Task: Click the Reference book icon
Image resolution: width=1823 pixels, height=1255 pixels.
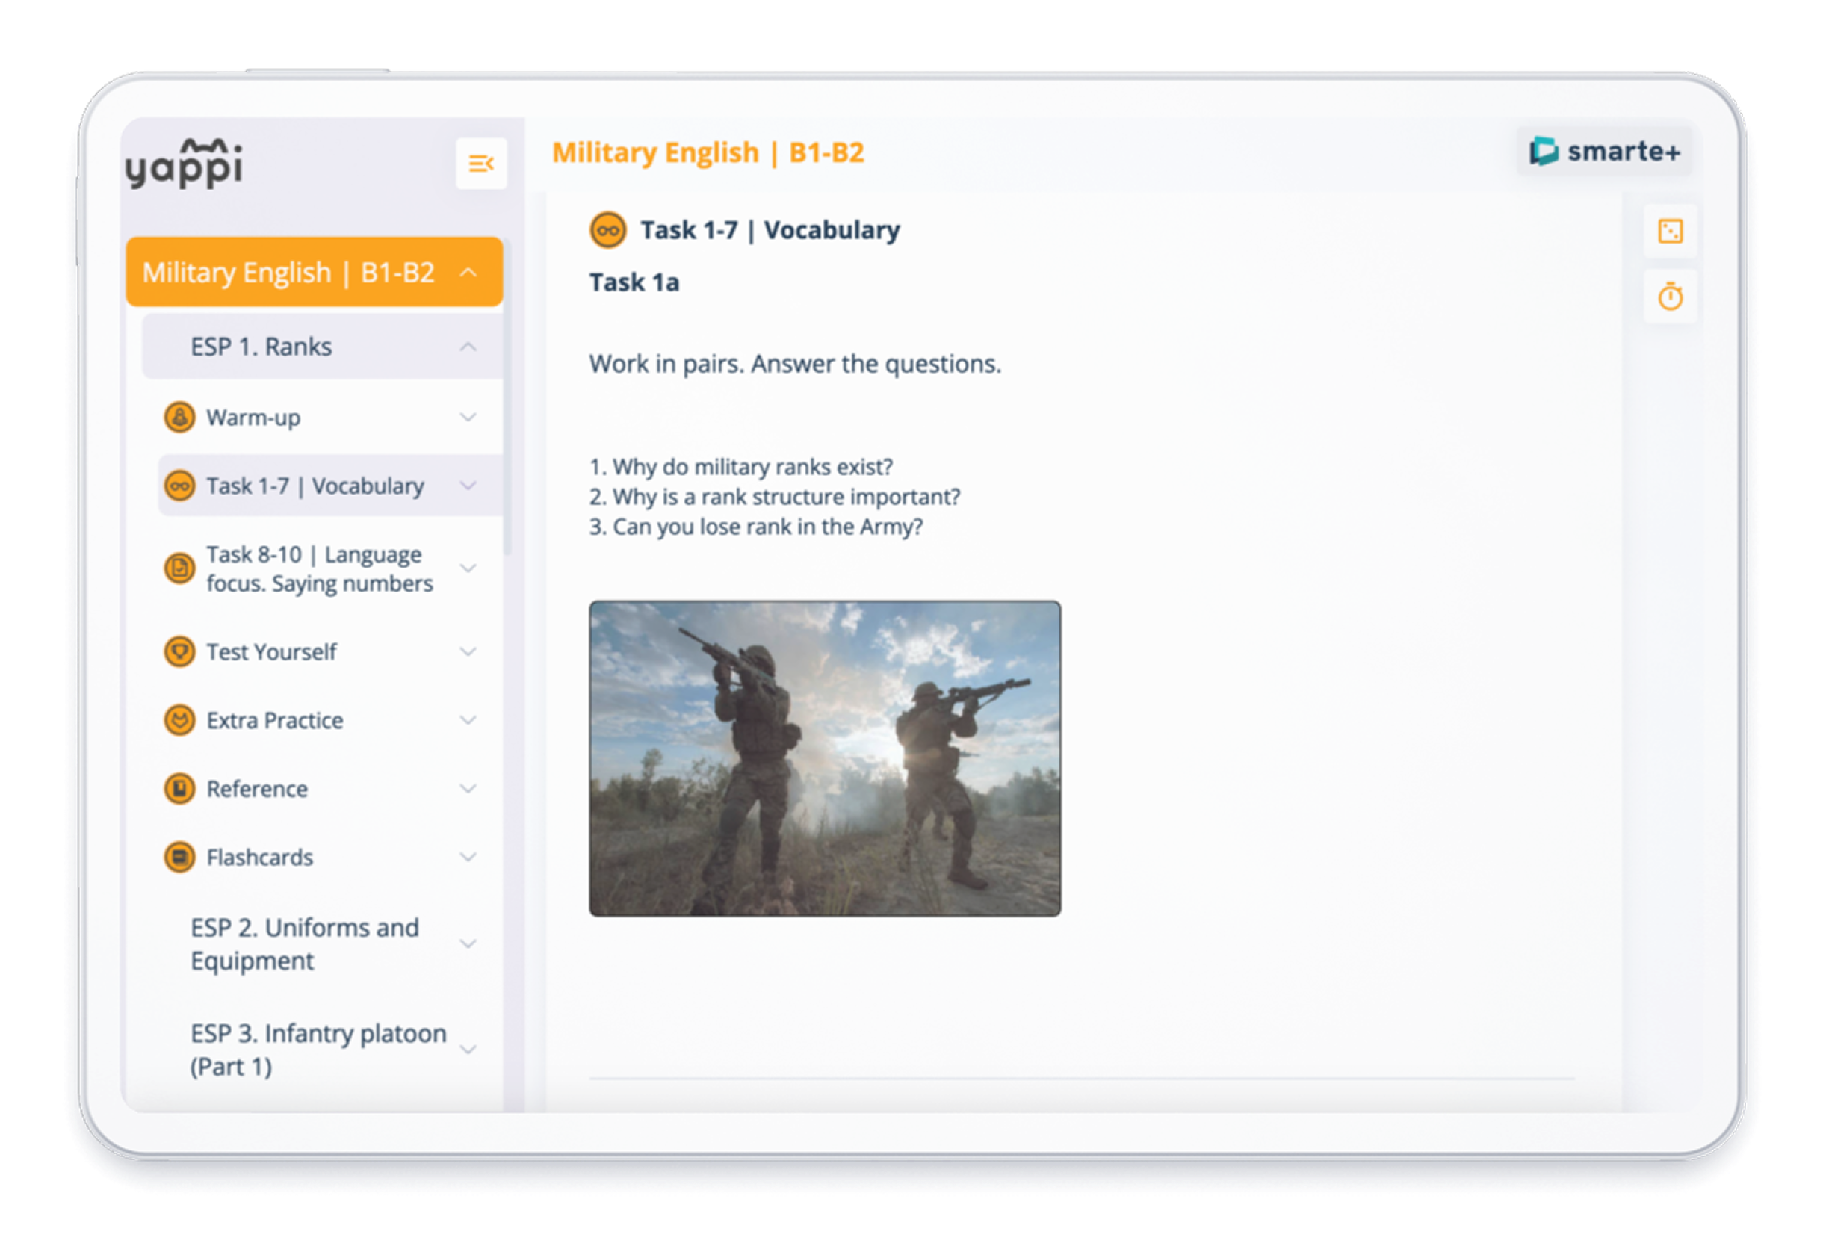Action: 179,789
